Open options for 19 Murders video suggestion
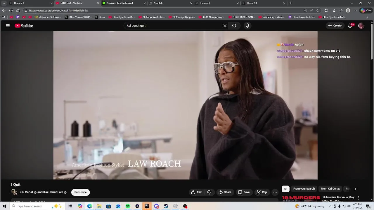This screenshot has width=374, height=210. pos(358,198)
